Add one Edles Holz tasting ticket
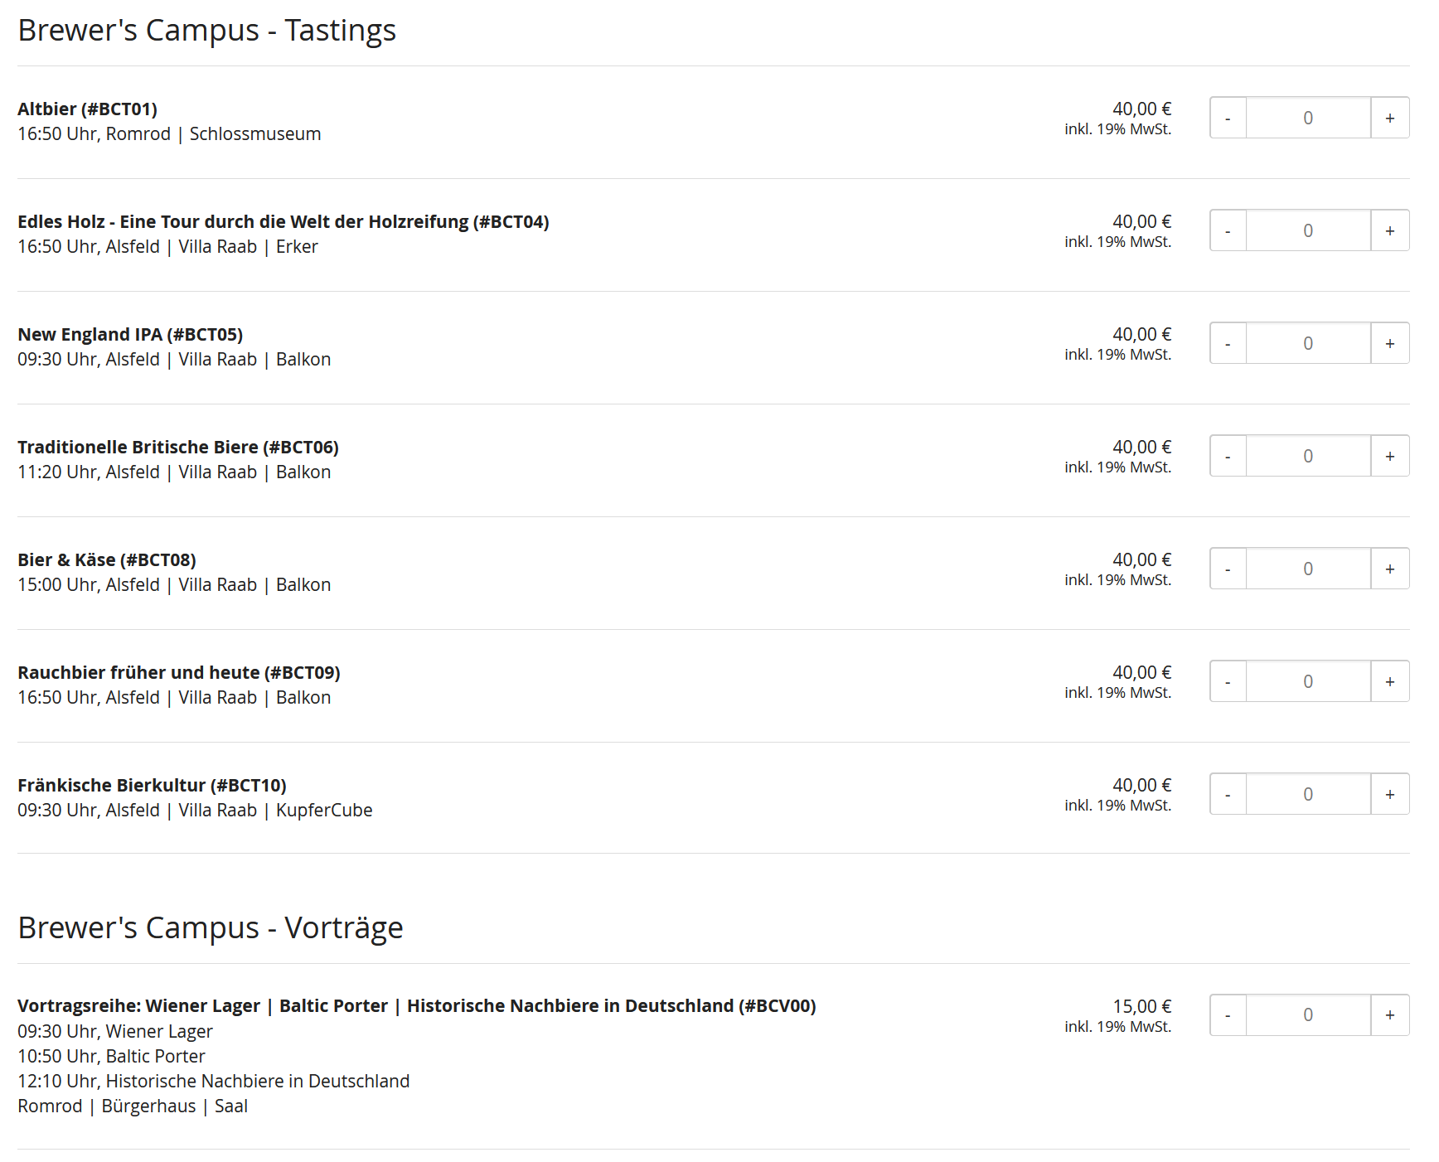 [1389, 230]
